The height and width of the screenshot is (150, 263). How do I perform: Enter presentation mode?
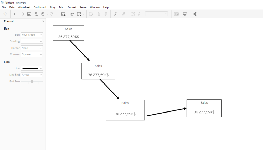pyautogui.click(x=184, y=14)
